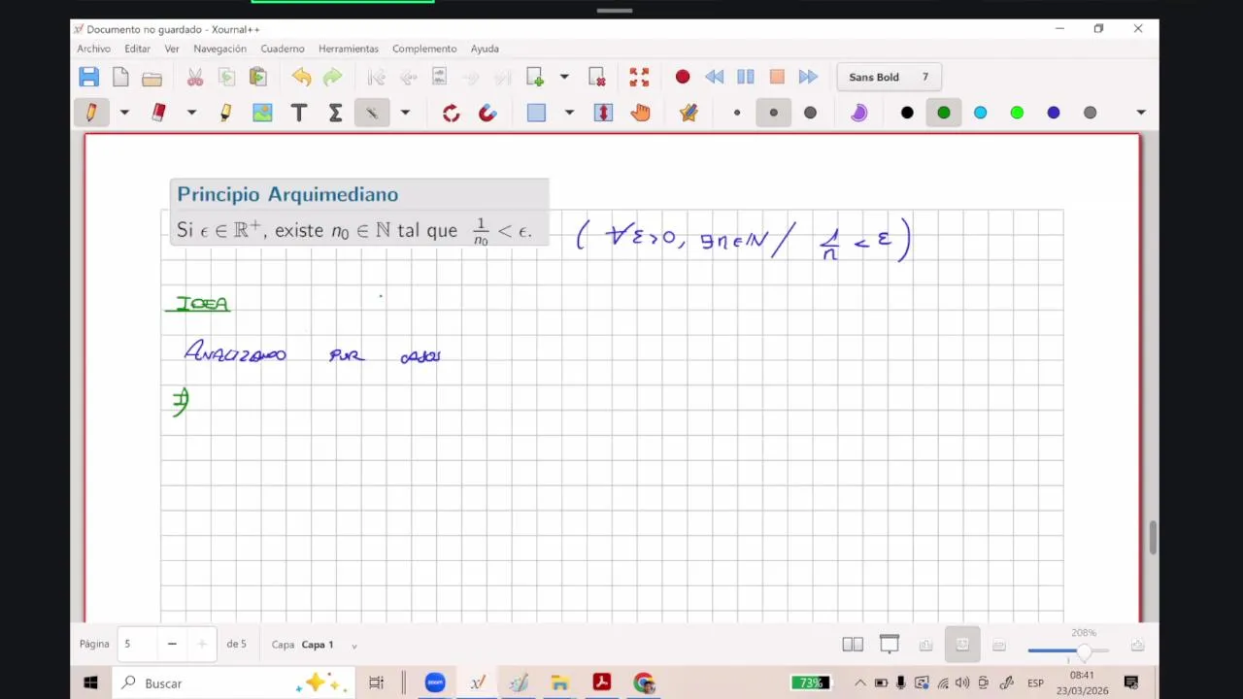Viewport: 1243px width, 699px height.
Task: Select the Text tool
Action: pos(299,113)
